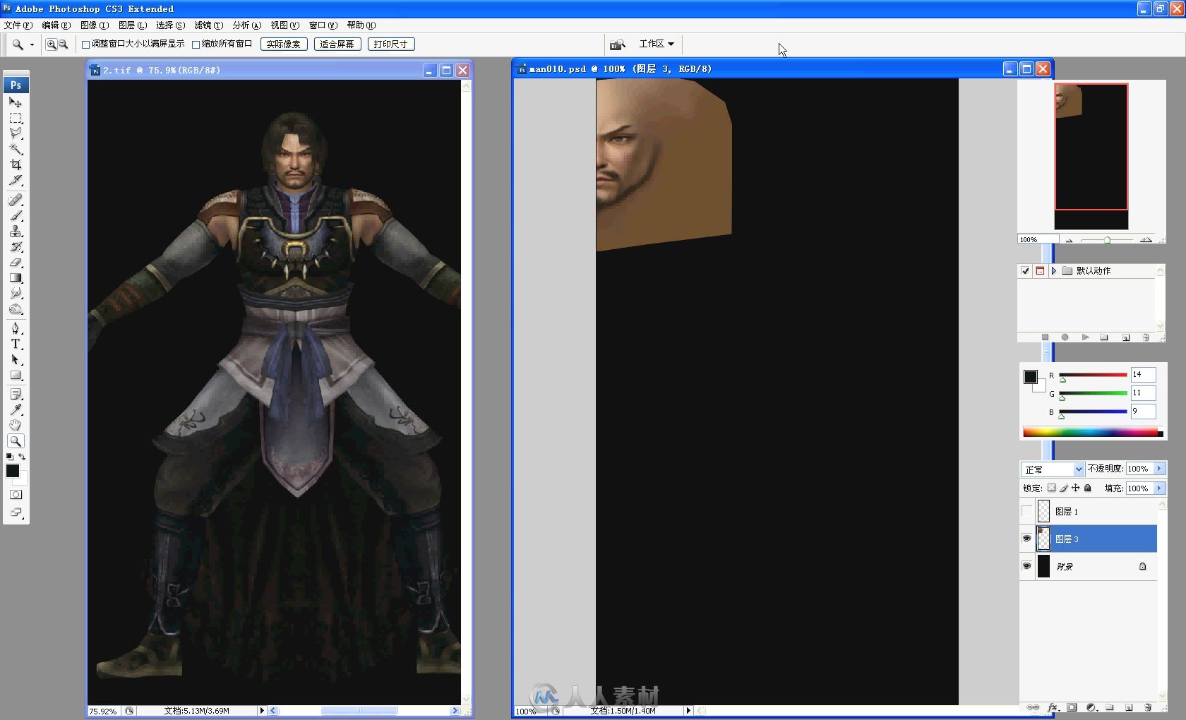Select the Clone Stamp tool
The width and height of the screenshot is (1186, 720).
click(16, 231)
